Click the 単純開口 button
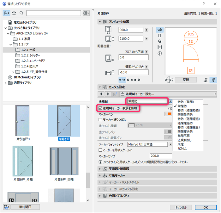The height and width of the screenshot is (213, 221). [x=25, y=207]
